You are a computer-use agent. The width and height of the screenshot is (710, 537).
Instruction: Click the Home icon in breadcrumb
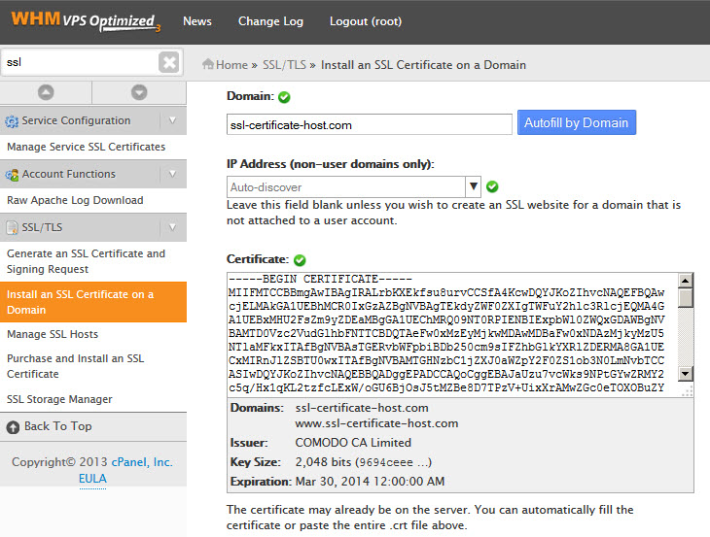(208, 65)
